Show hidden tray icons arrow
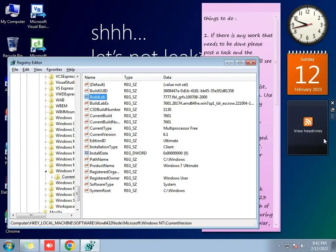The image size is (336, 252). [x=279, y=246]
